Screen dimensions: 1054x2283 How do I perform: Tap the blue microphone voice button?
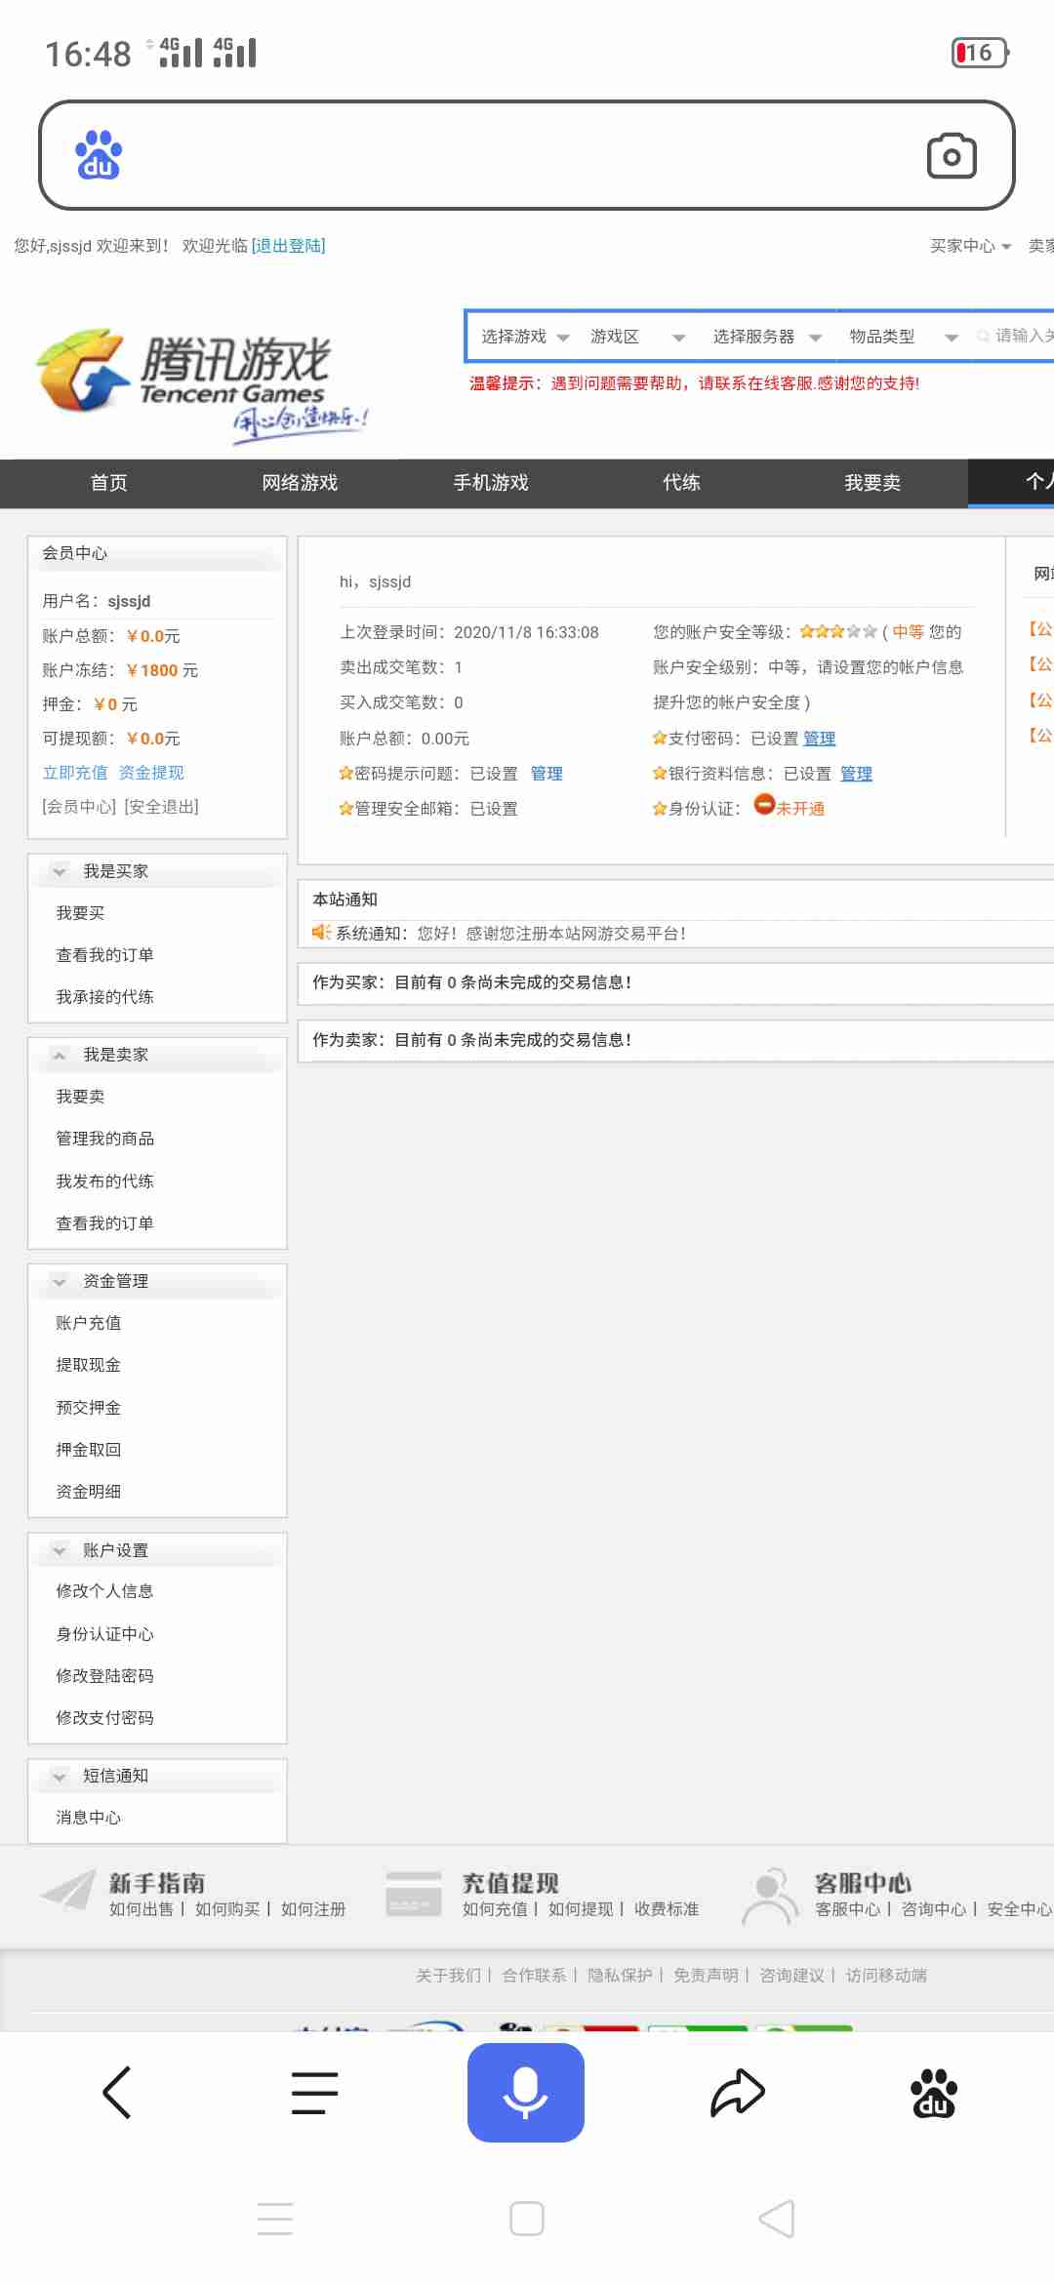tap(526, 2093)
